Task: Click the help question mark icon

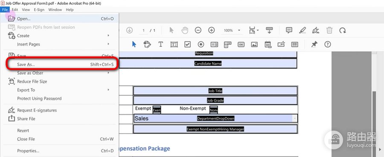Action: (x=328, y=44)
